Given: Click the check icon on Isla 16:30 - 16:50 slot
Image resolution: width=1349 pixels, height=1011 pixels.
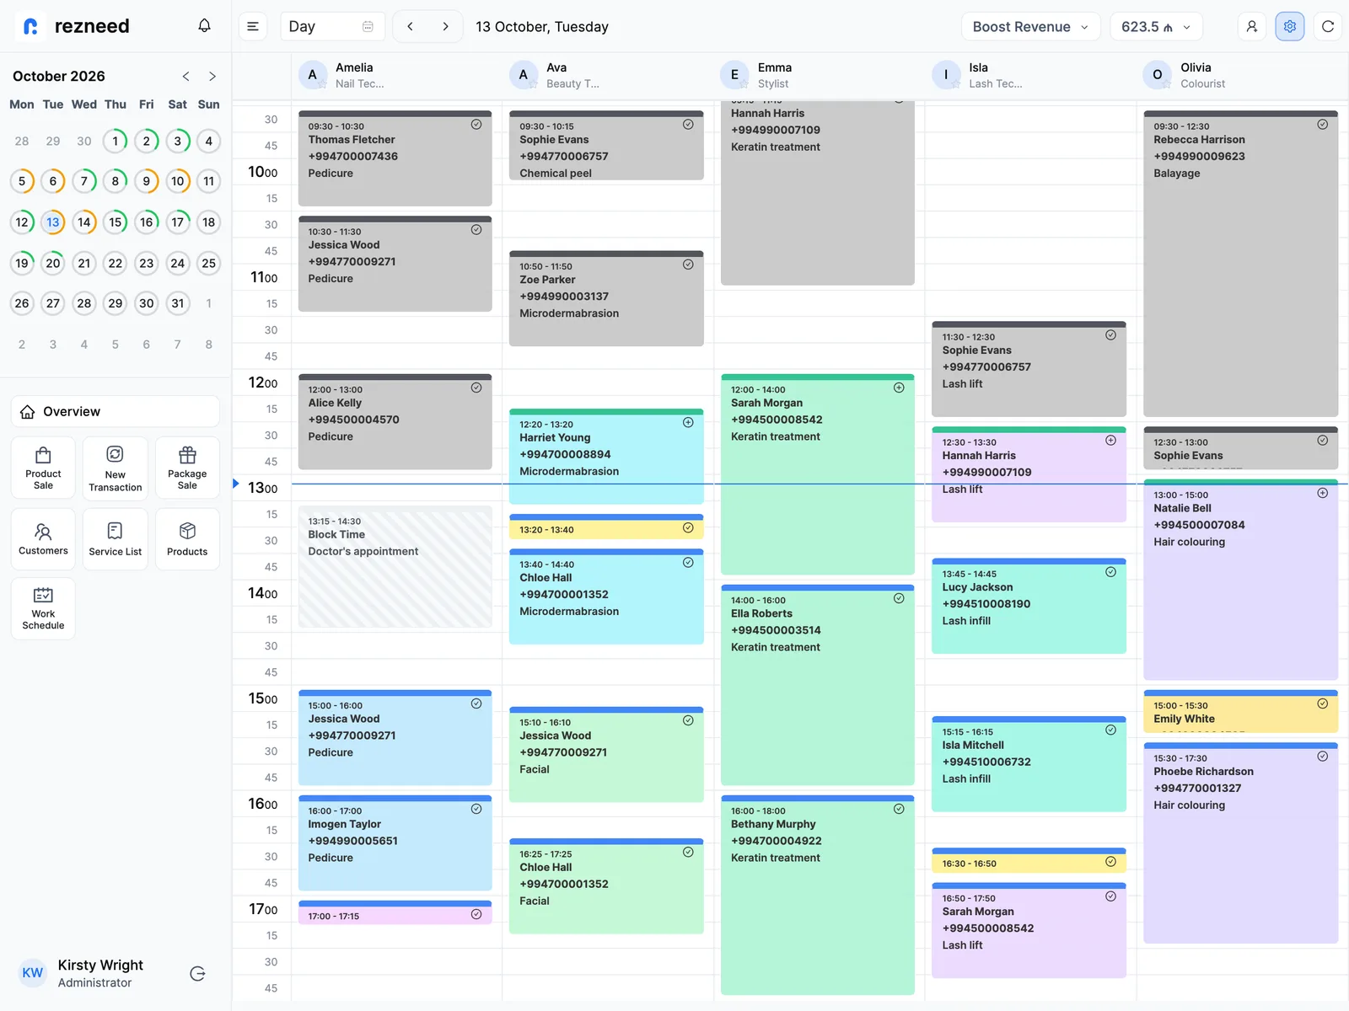Looking at the screenshot, I should point(1110,862).
